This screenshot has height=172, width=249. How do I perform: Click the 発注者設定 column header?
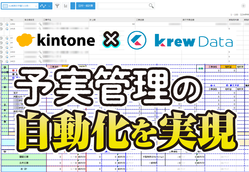pyautogui.click(x=33, y=20)
